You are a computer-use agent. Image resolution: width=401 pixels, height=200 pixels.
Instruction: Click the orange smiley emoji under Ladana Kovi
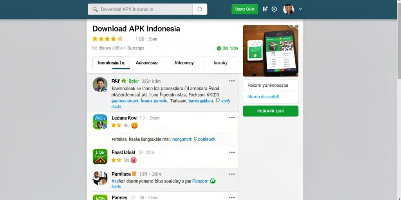(x=134, y=125)
